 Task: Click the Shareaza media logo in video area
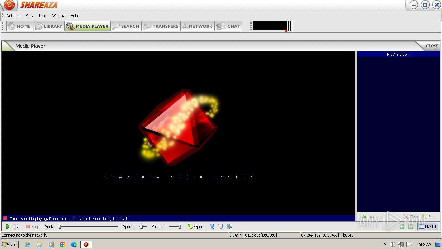(179, 127)
